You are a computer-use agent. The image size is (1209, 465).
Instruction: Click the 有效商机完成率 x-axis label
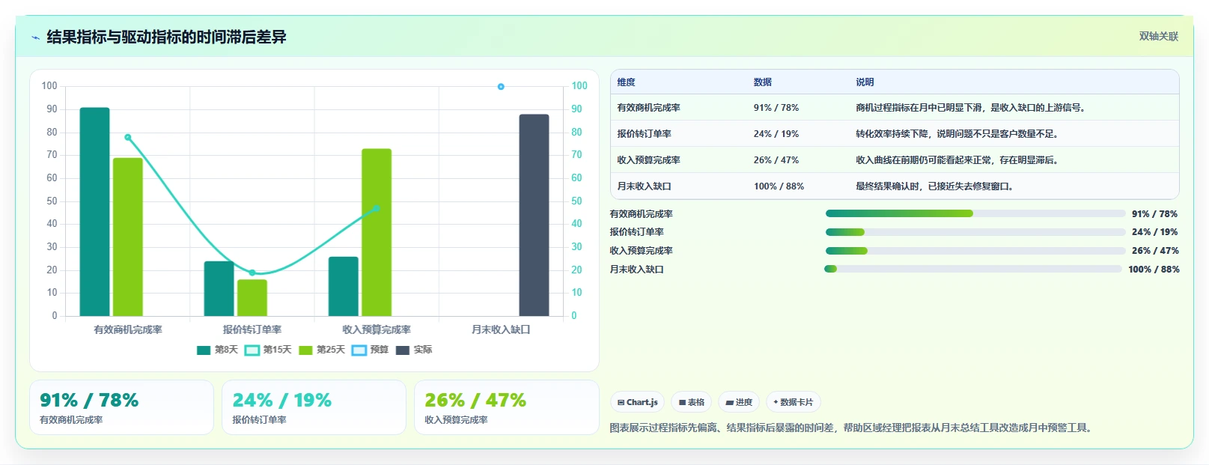click(x=127, y=329)
